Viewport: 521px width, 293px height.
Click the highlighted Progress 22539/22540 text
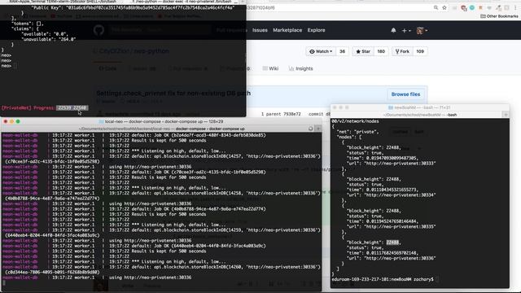72,108
